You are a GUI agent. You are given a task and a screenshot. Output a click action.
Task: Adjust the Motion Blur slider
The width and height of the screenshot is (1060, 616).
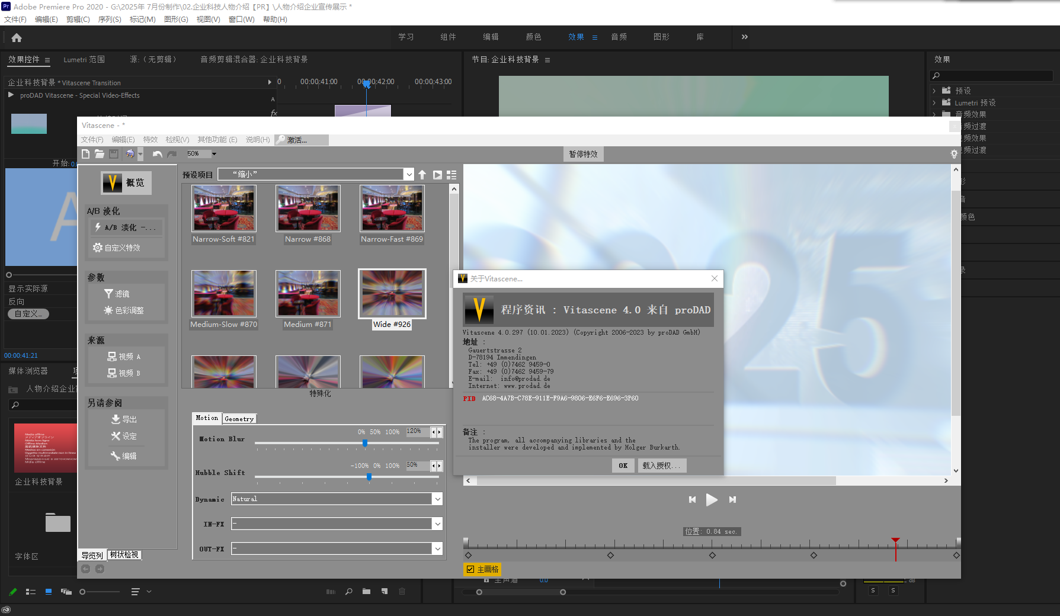[365, 443]
